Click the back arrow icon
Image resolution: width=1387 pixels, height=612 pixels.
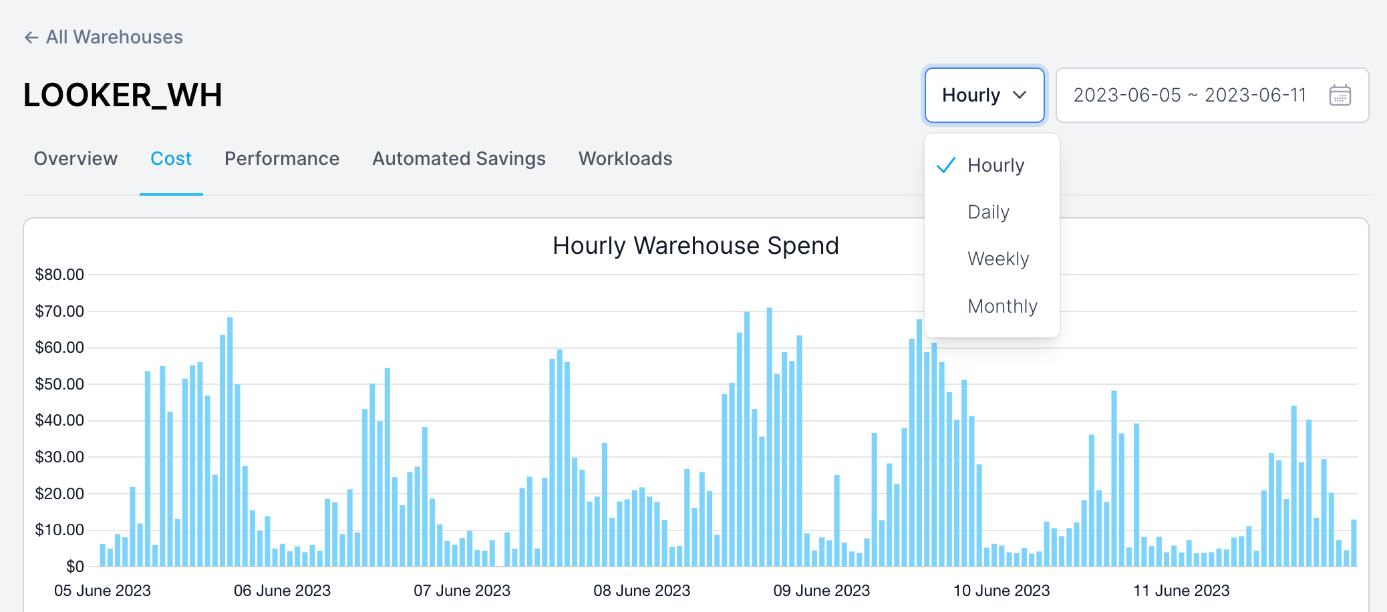coord(31,37)
